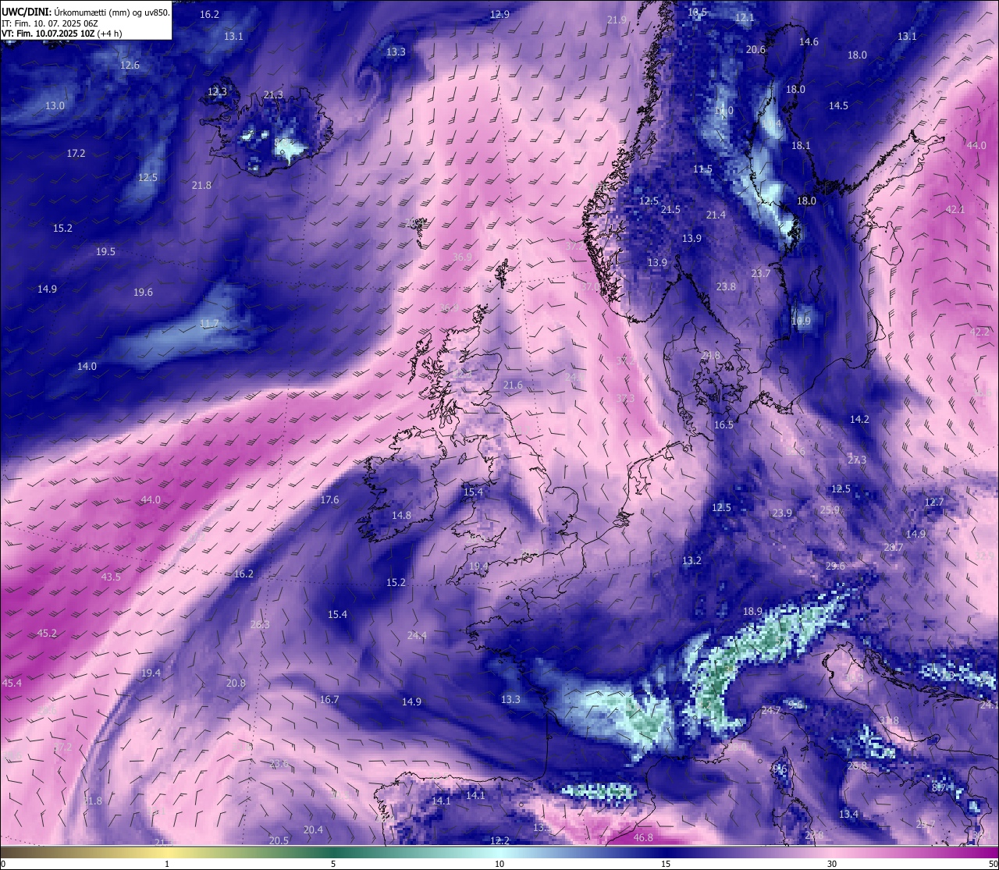This screenshot has width=999, height=870.
Task: Click the 12.1 value label
Action: 745,17
